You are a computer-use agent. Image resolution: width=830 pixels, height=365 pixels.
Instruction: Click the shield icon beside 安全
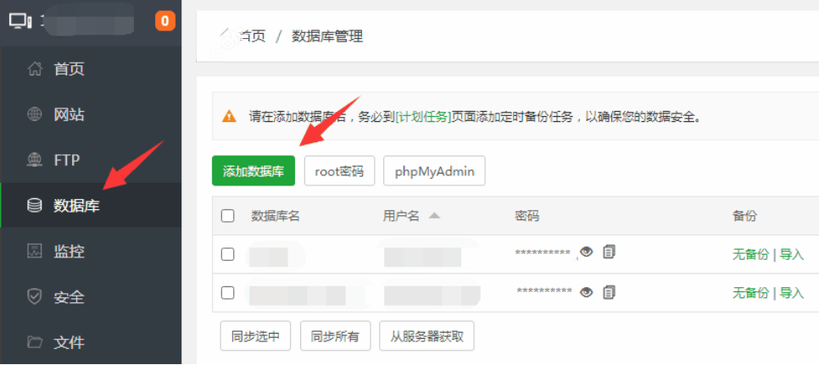pos(35,296)
